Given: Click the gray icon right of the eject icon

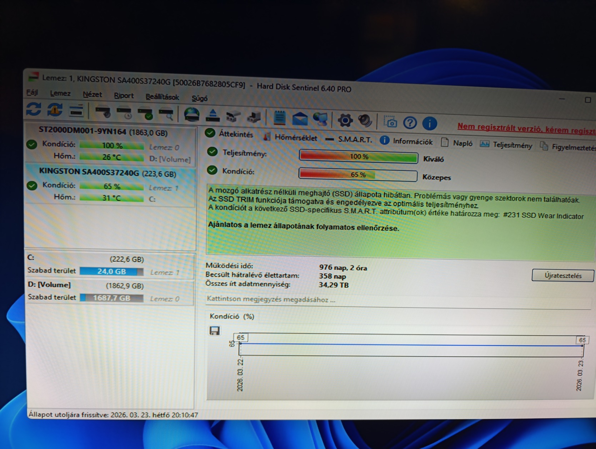Looking at the screenshot, I should [x=234, y=116].
